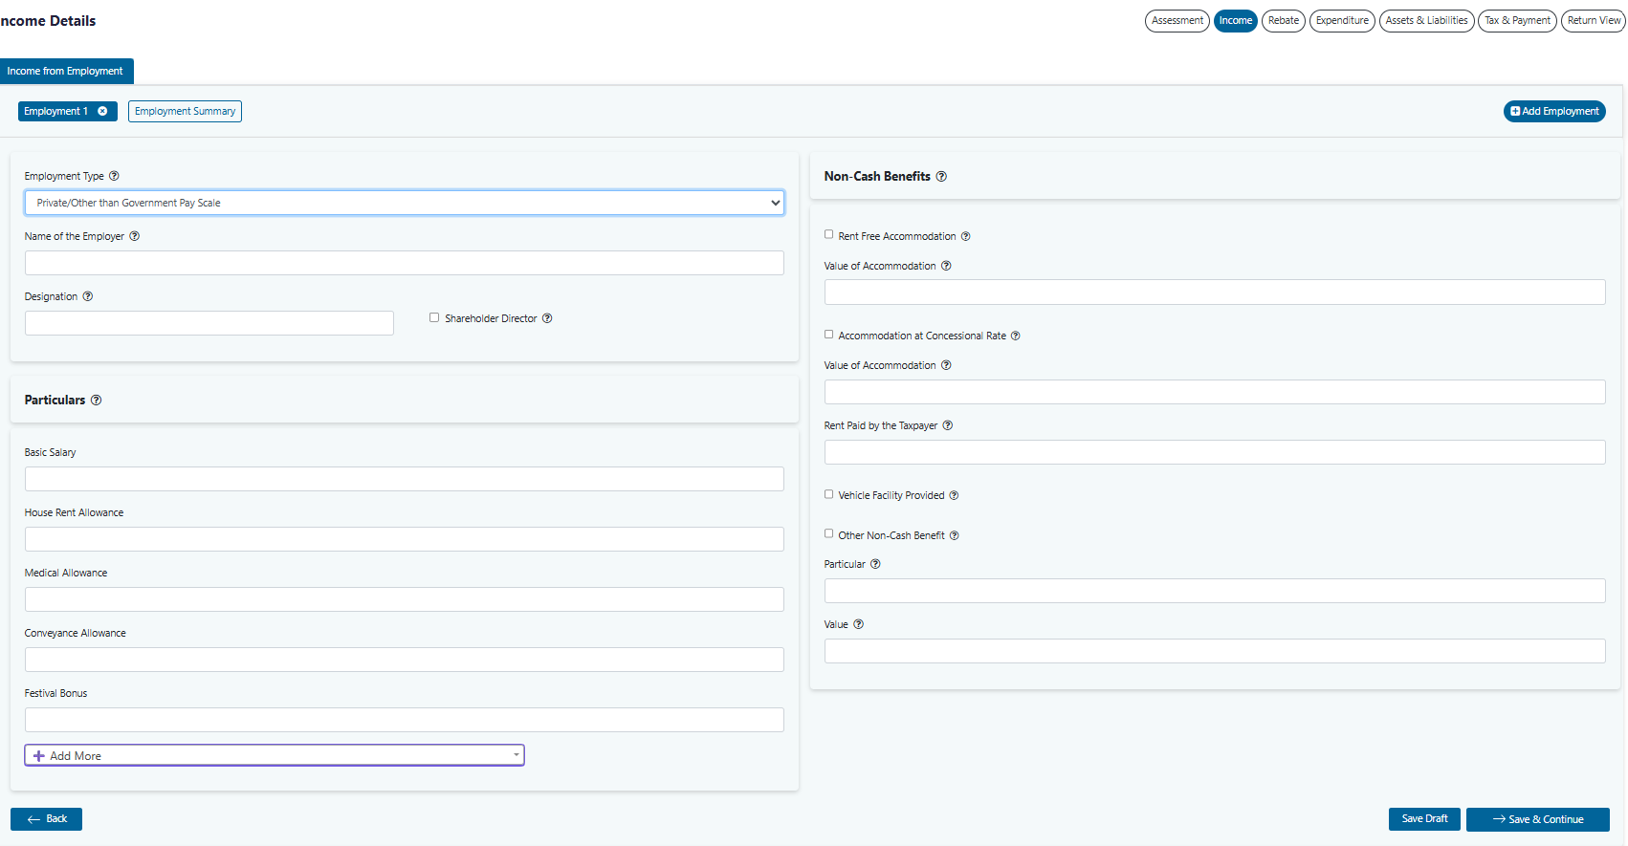
Task: Open the Expenditure step
Action: click(x=1342, y=21)
